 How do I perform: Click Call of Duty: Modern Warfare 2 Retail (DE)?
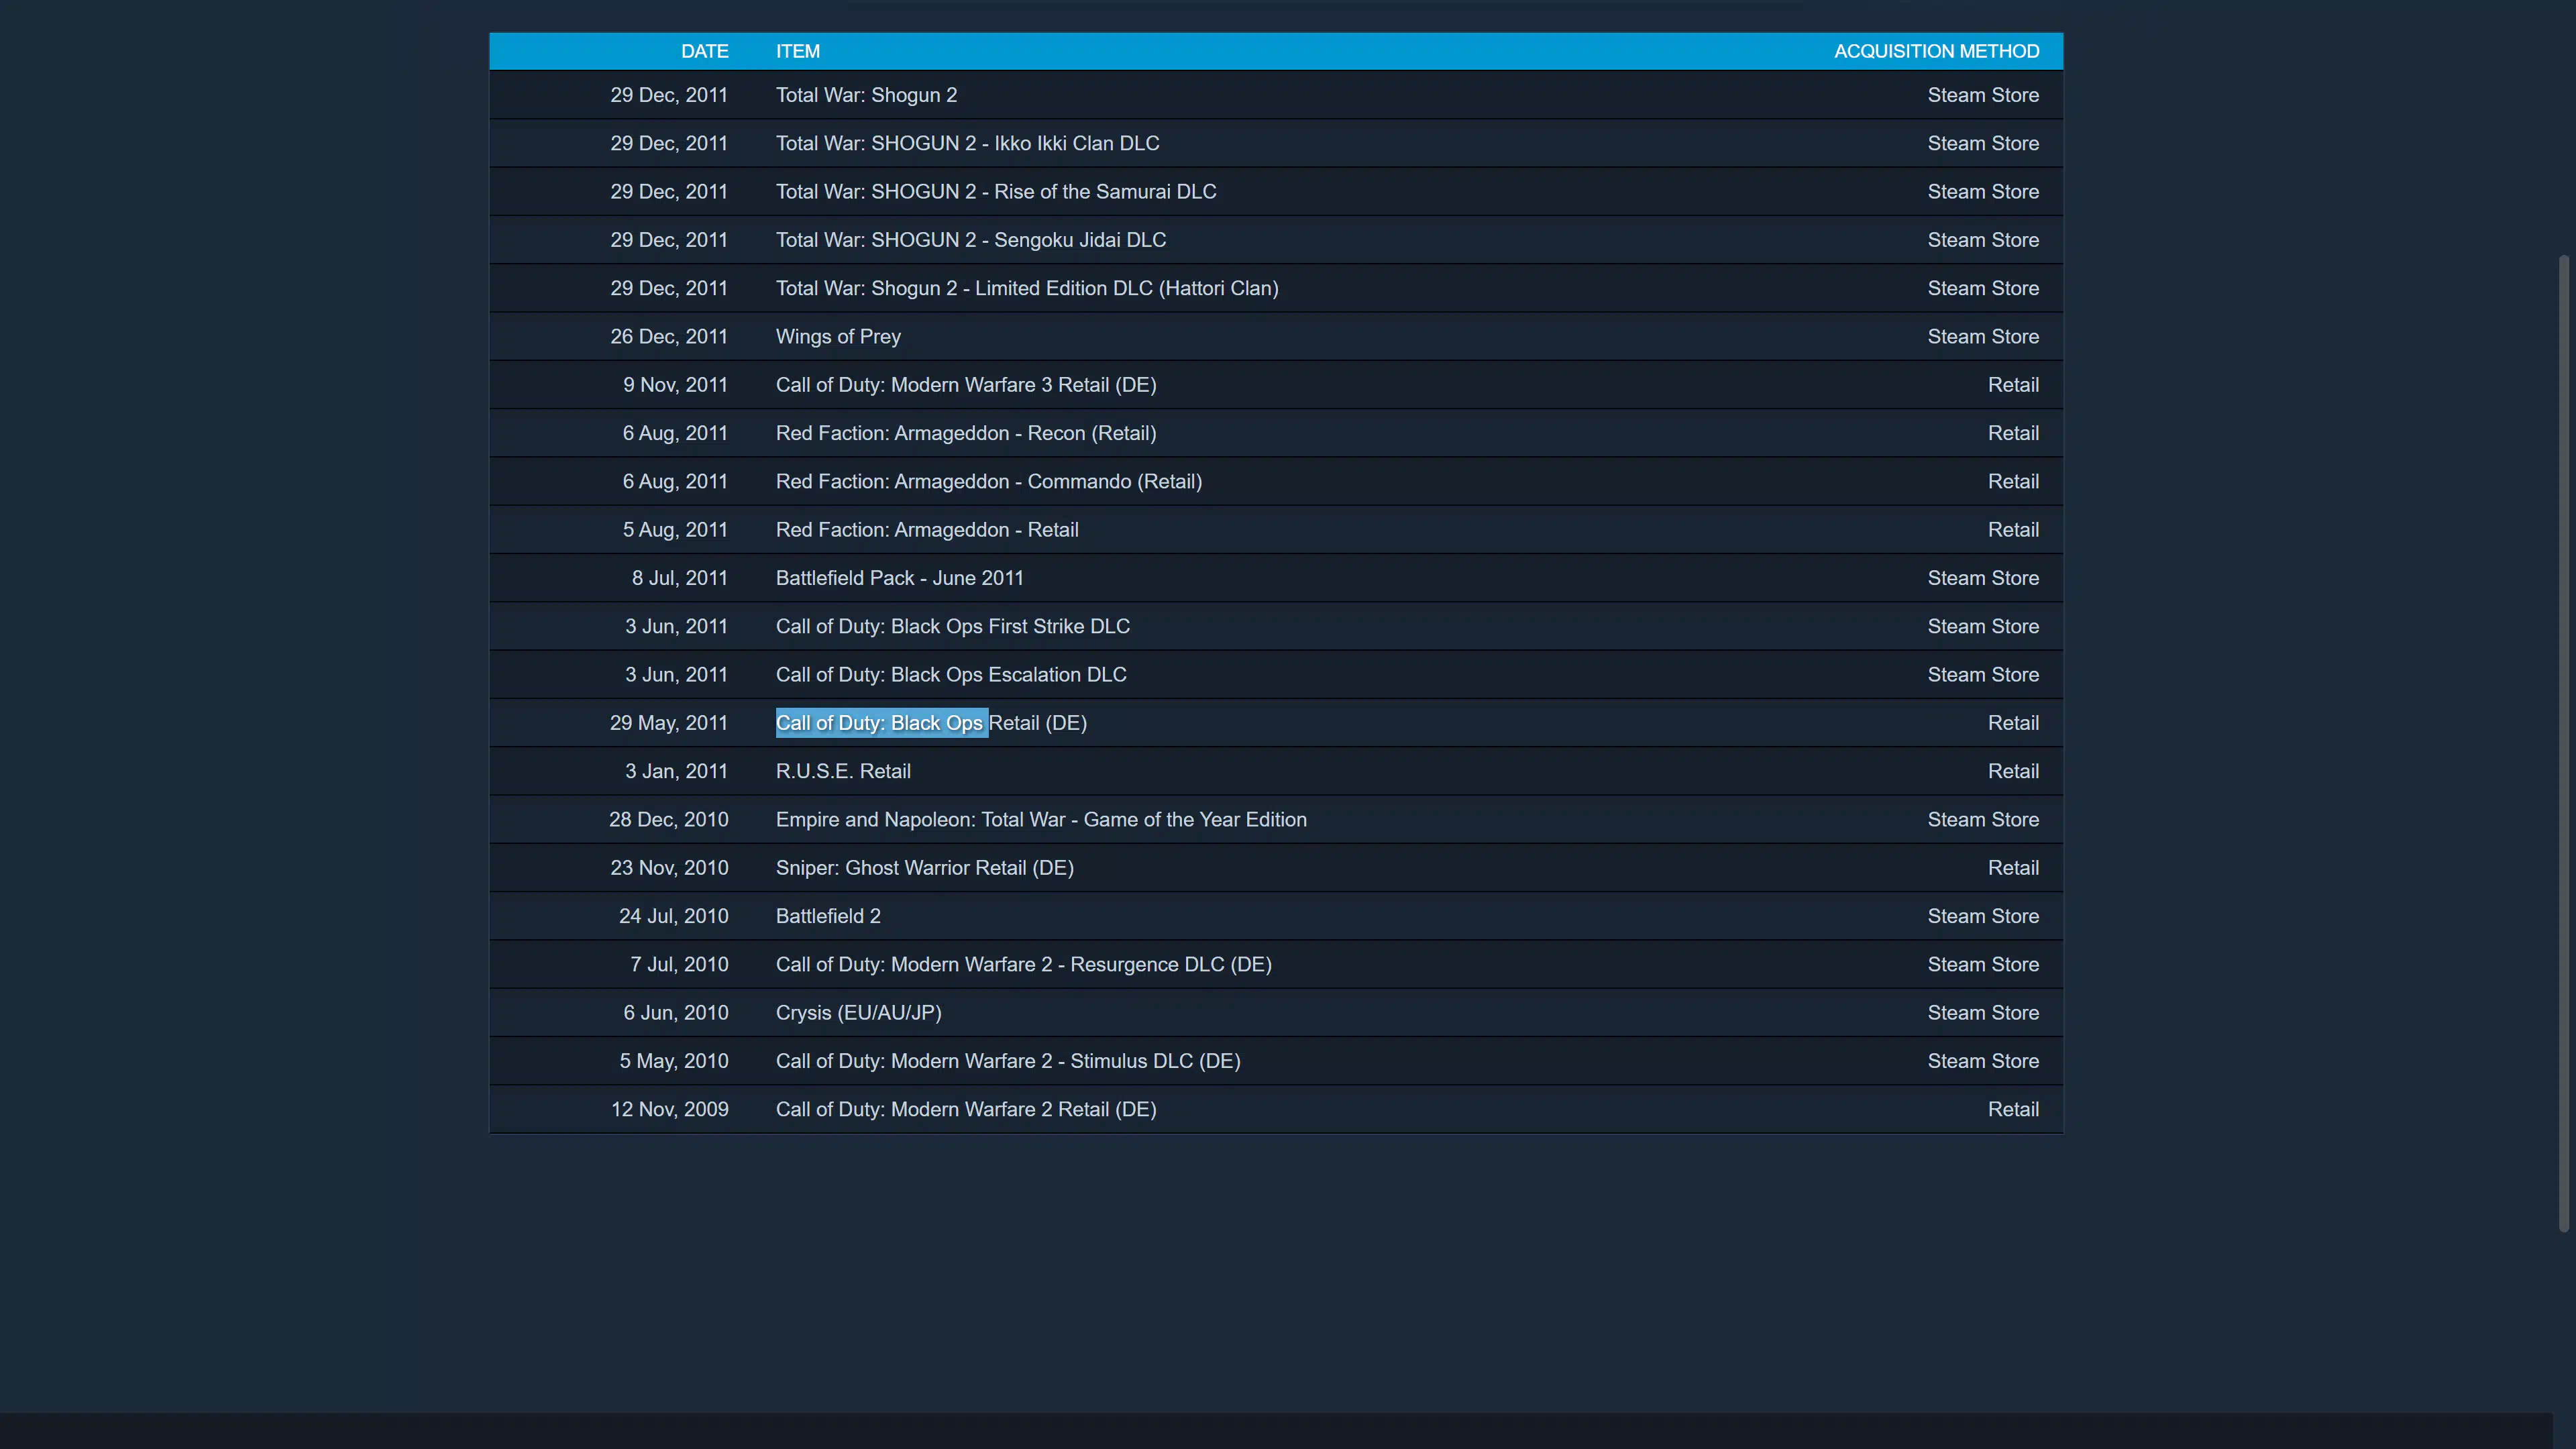966,1110
